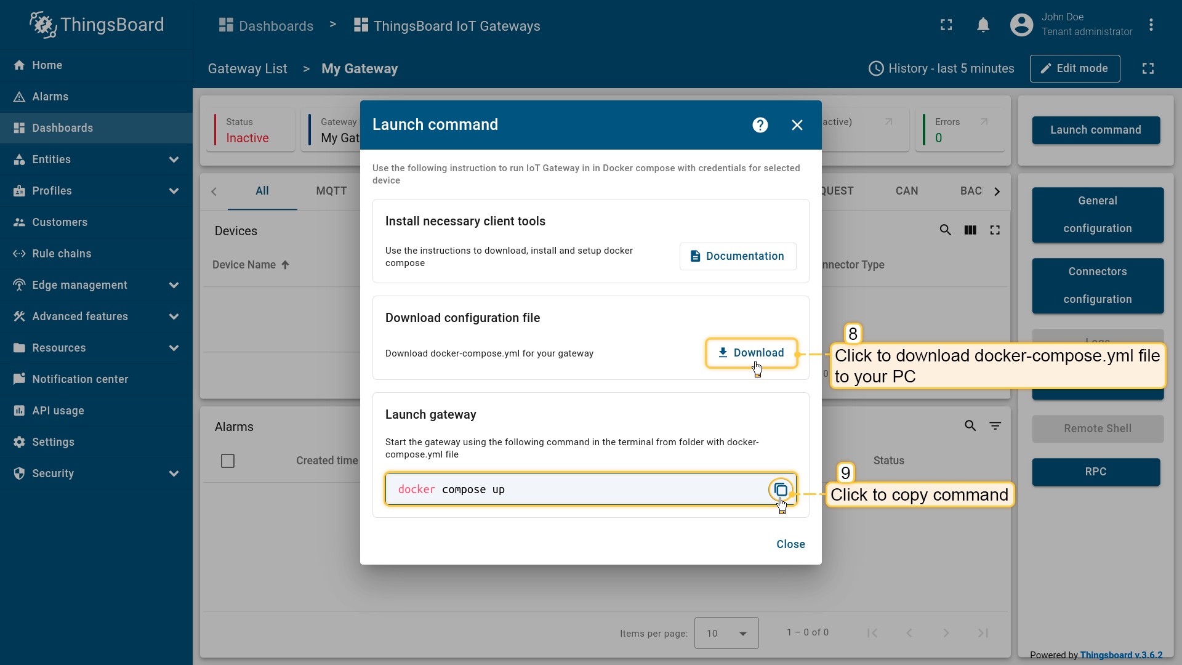Click the Remote Shell button

(1098, 429)
